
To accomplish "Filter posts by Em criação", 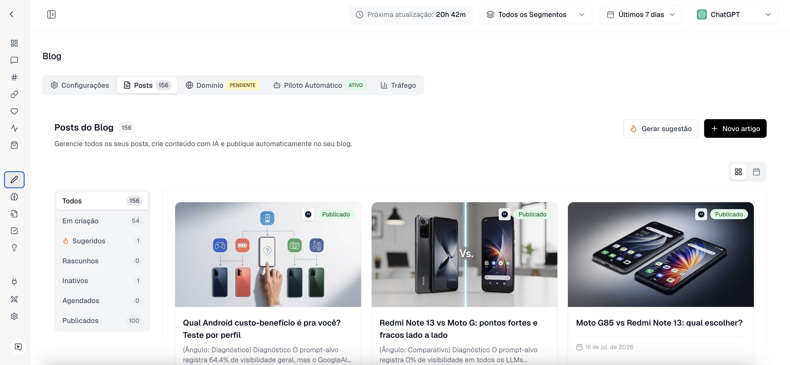I will pos(102,221).
